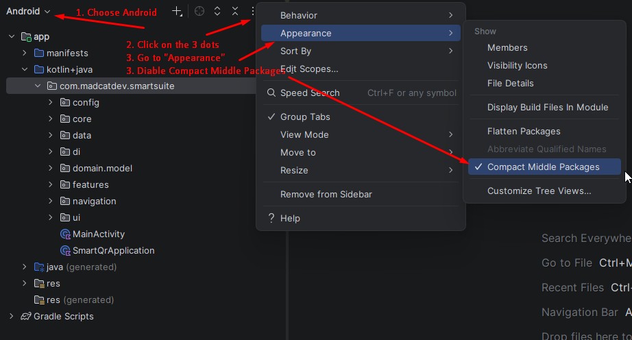
Task: Click the Collapse All icon
Action: click(235, 11)
